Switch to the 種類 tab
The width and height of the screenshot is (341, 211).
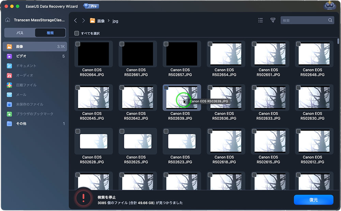pos(50,33)
